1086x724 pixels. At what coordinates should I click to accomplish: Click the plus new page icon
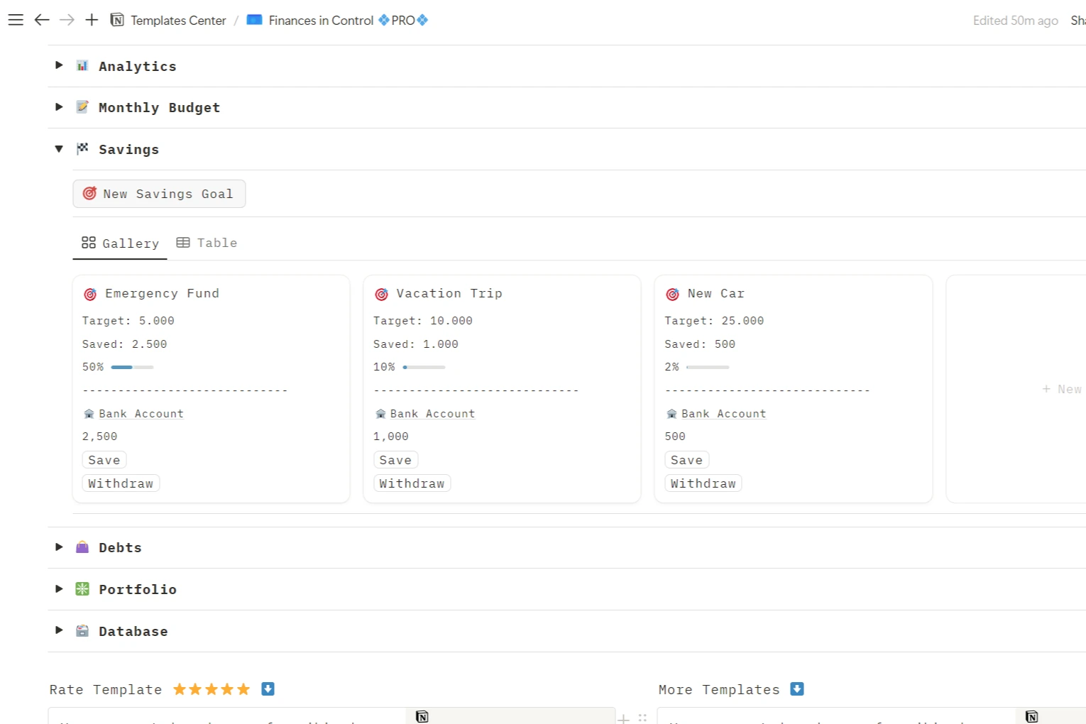[x=92, y=20]
